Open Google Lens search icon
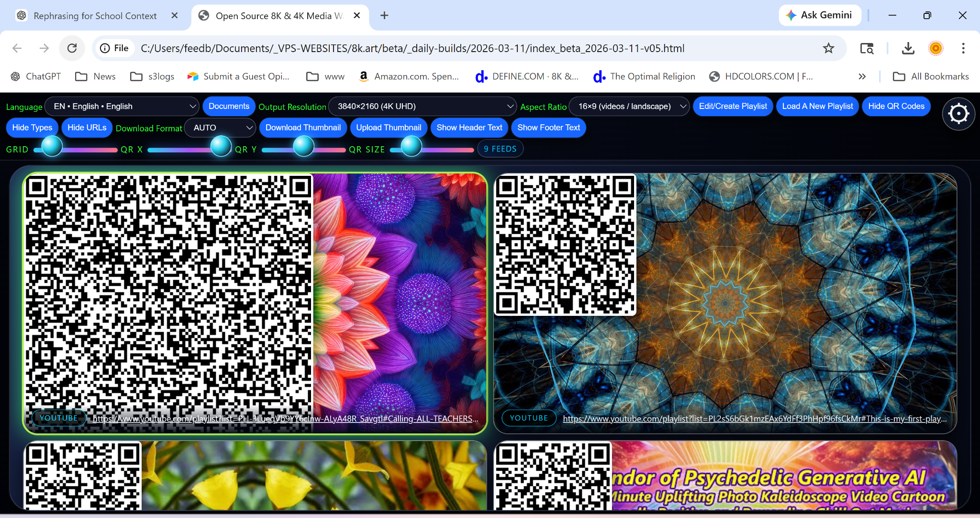Screen dimensions: 980x518 pos(867,48)
